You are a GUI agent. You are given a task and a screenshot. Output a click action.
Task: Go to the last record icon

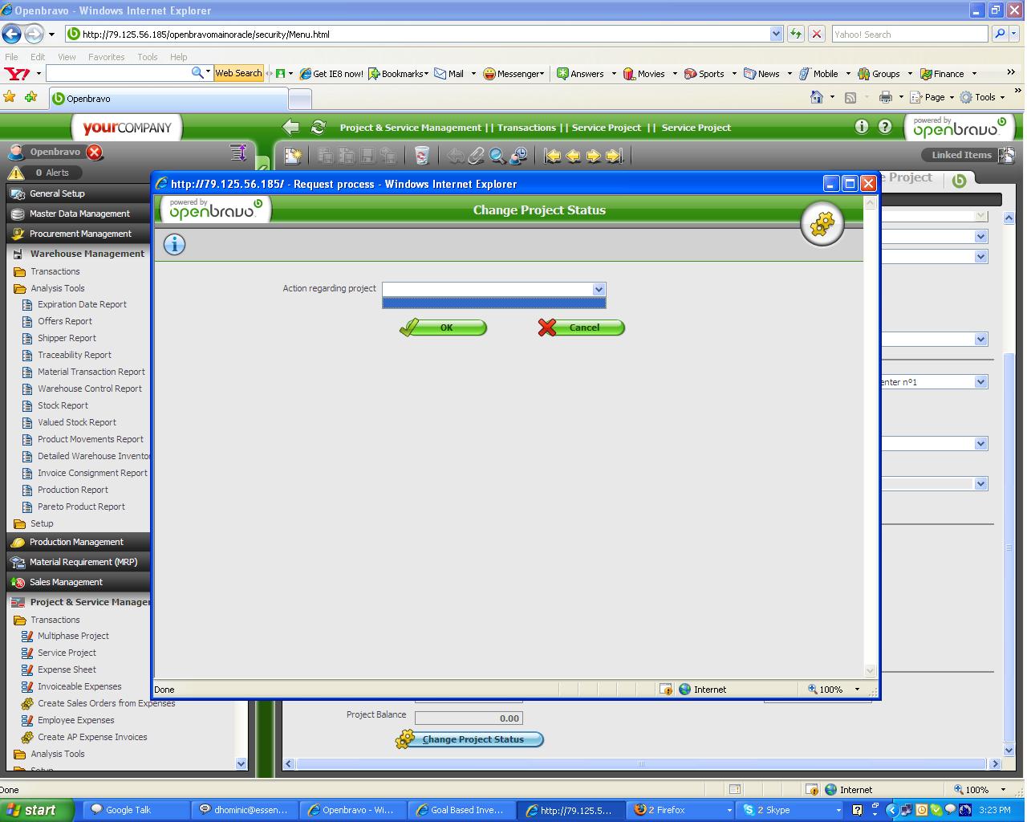click(x=614, y=156)
